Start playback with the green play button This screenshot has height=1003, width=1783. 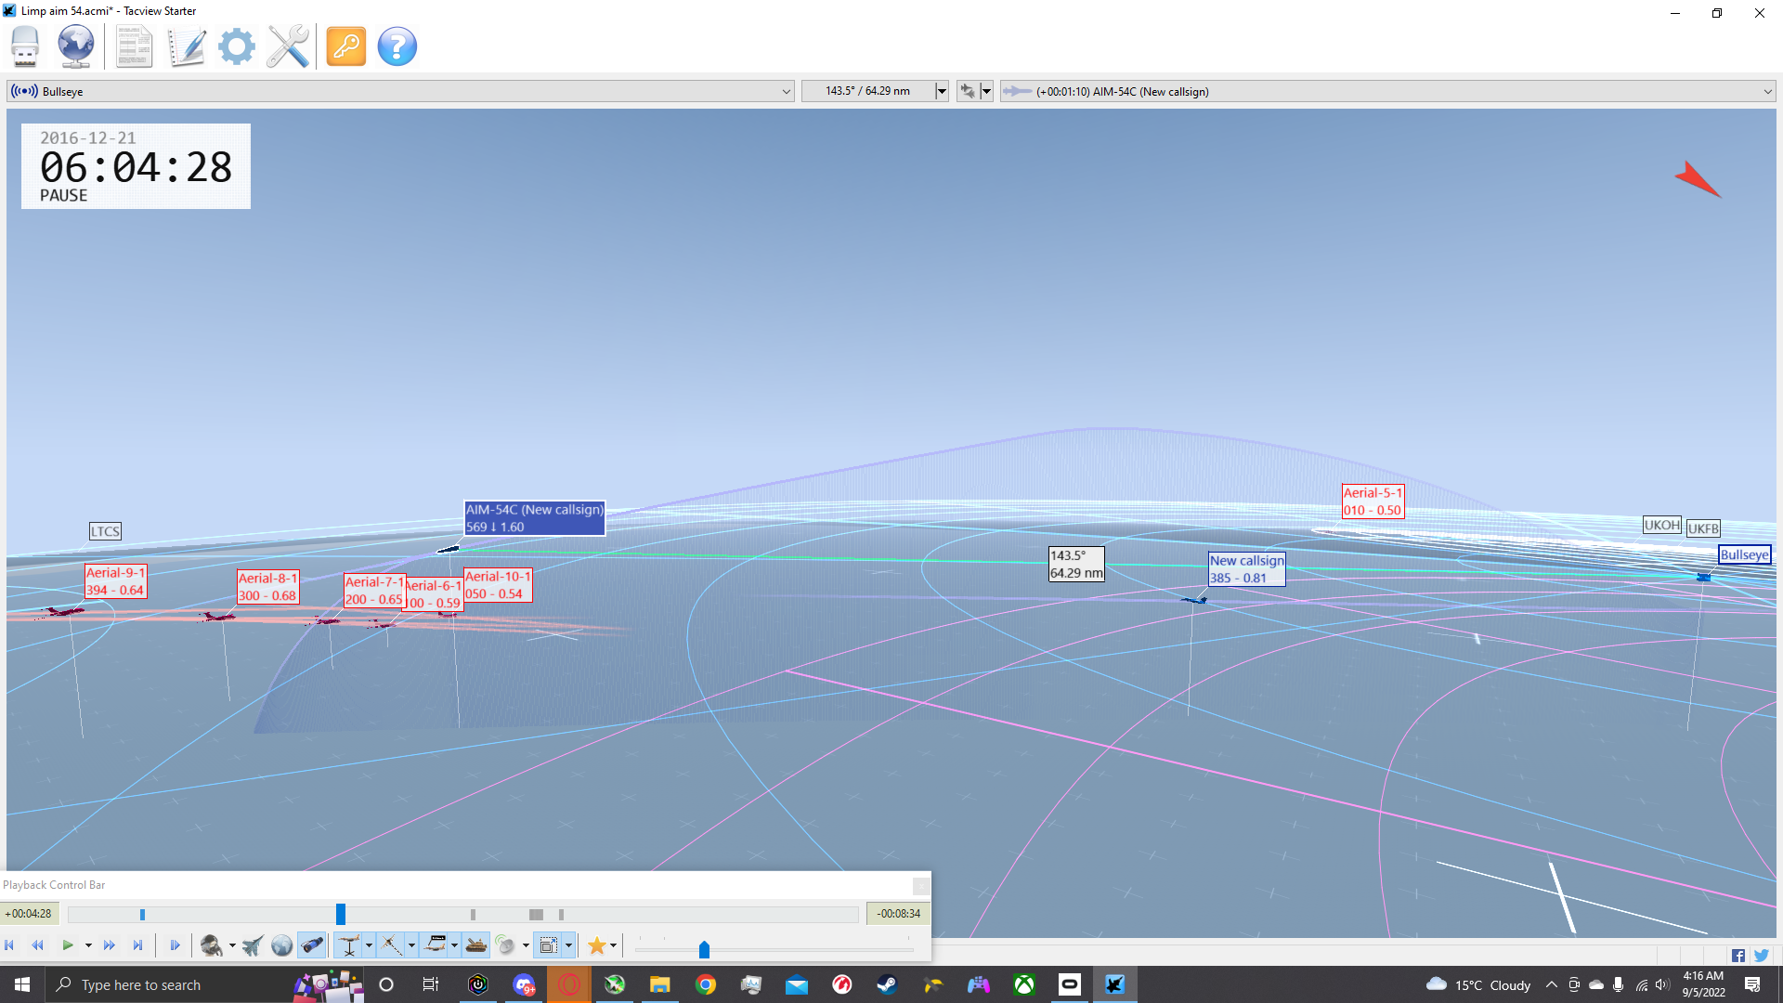click(x=68, y=945)
